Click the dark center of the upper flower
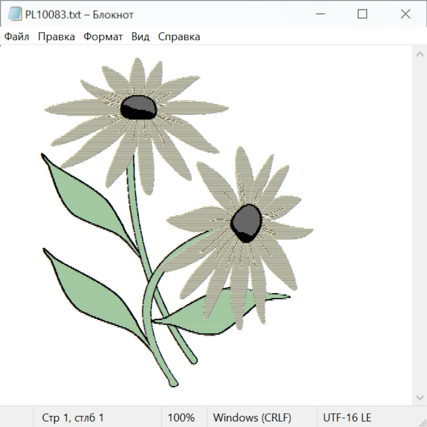The width and height of the screenshot is (427, 427). coord(138,107)
